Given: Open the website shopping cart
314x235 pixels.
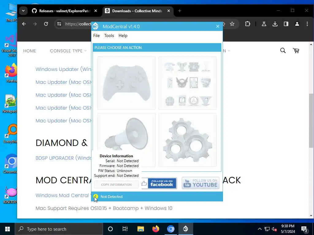Looking at the screenshot, I should (296, 50).
